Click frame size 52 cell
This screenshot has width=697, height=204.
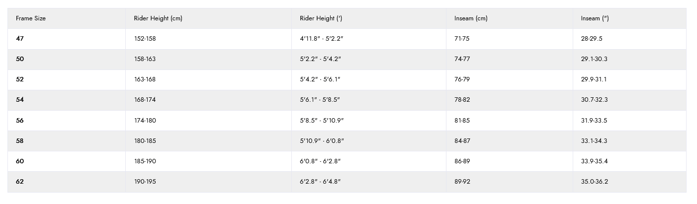click(20, 79)
